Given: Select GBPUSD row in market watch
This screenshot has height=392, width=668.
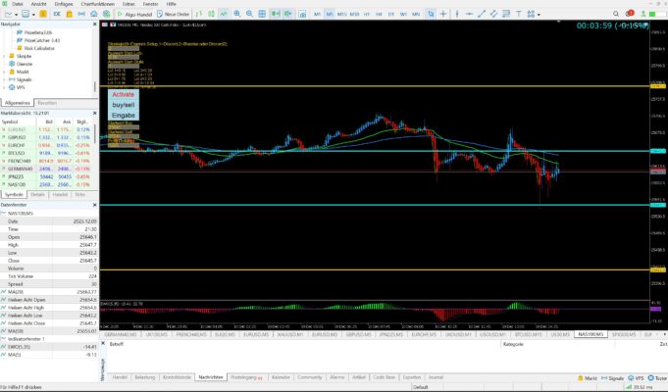Looking at the screenshot, I should 46,137.
